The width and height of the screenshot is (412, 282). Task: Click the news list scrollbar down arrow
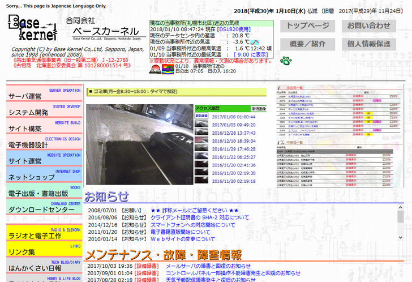point(401,238)
